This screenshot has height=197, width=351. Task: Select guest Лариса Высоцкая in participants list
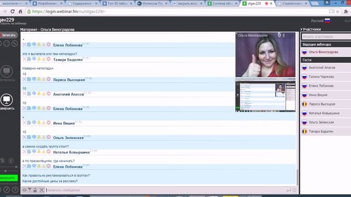coord(326,104)
